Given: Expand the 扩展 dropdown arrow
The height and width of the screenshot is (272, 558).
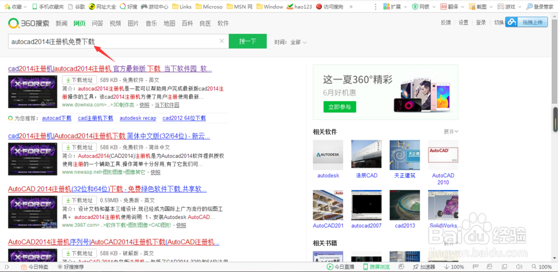Looking at the screenshot, I should (405, 7).
